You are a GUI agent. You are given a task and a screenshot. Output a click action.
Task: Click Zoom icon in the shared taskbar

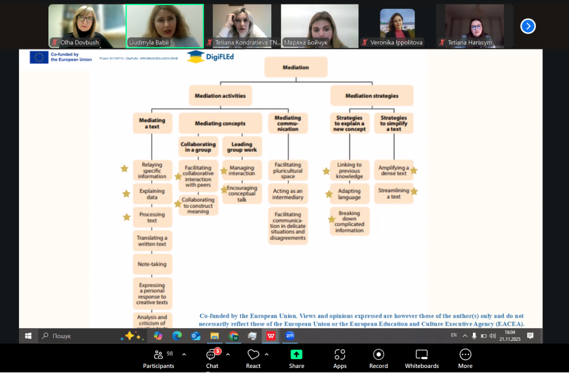290,336
